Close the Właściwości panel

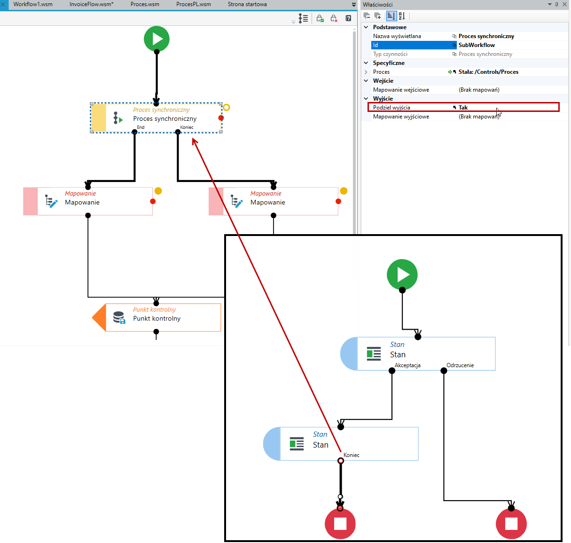(565, 4)
